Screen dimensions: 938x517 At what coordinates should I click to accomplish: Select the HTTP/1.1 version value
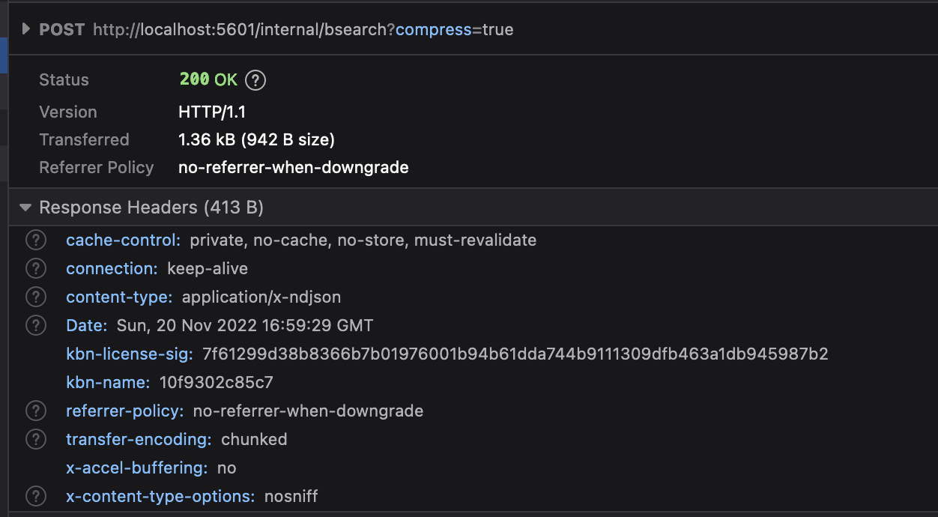(x=212, y=112)
